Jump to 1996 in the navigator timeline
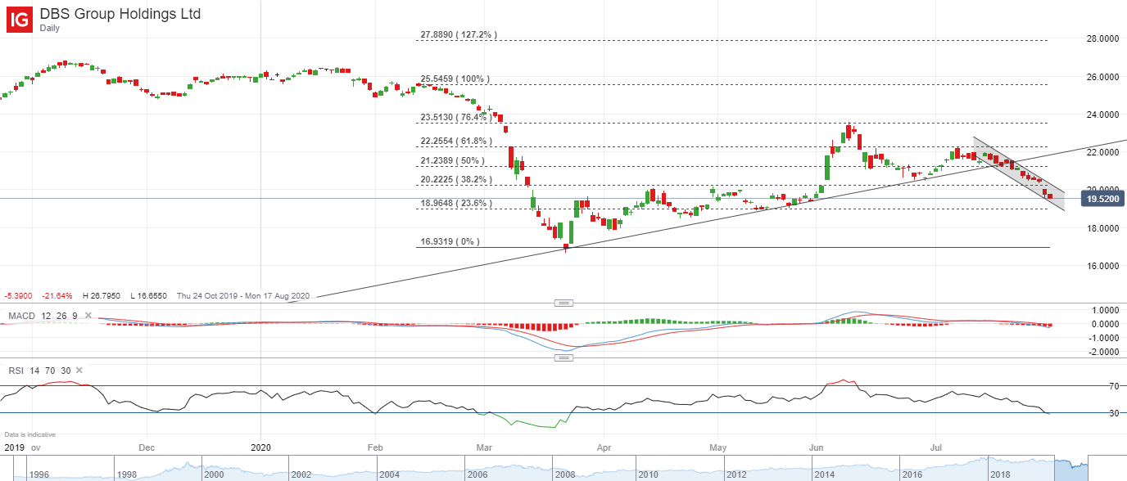1127x481 pixels. (x=41, y=474)
